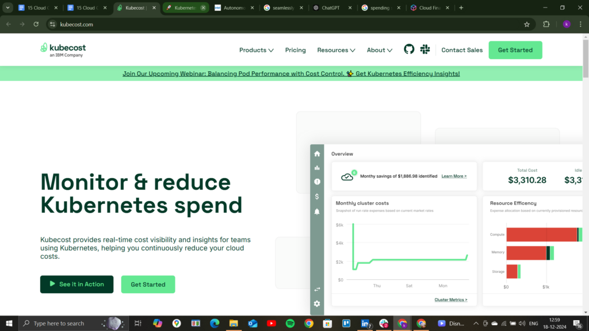This screenshot has width=589, height=331.
Task: Open LinkedIn from the taskbar
Action: pyautogui.click(x=365, y=323)
